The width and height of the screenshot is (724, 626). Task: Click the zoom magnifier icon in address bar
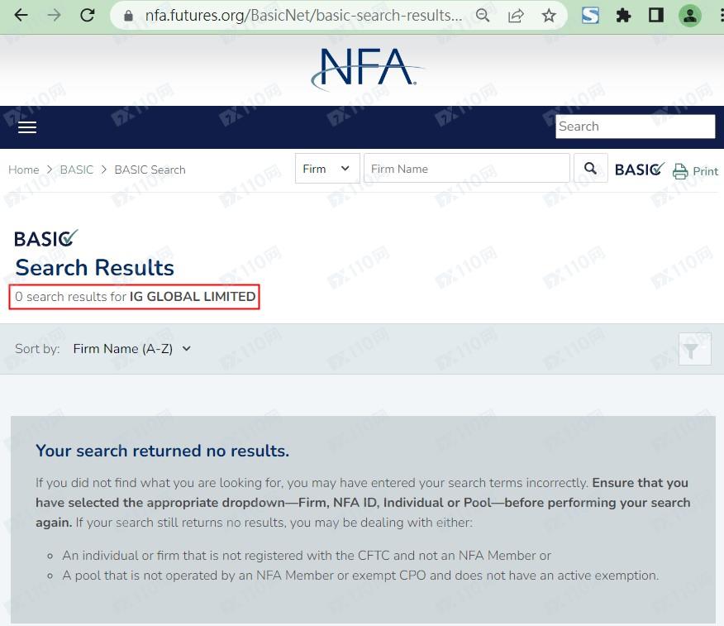(483, 16)
